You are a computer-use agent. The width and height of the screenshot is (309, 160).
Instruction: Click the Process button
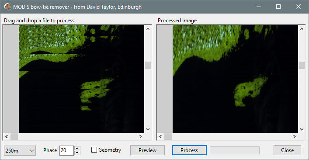click(x=189, y=150)
